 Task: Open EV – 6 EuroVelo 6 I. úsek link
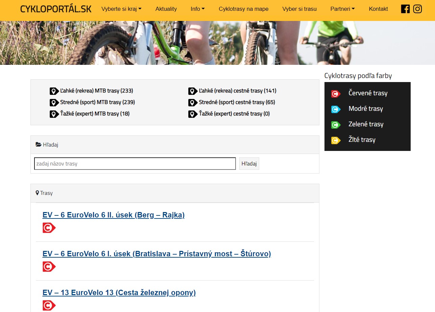[x=157, y=254]
